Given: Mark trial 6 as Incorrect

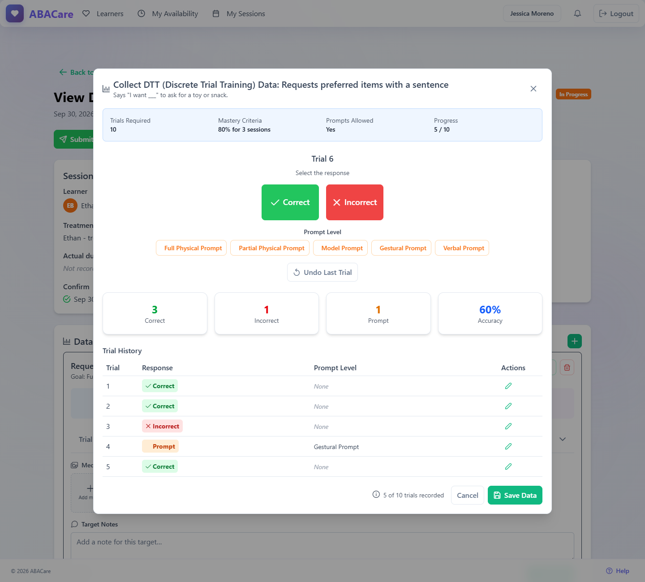Looking at the screenshot, I should (355, 202).
